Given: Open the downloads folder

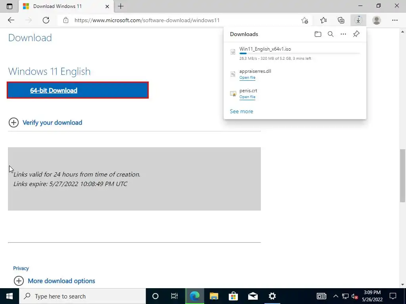Looking at the screenshot, I should click(x=318, y=34).
